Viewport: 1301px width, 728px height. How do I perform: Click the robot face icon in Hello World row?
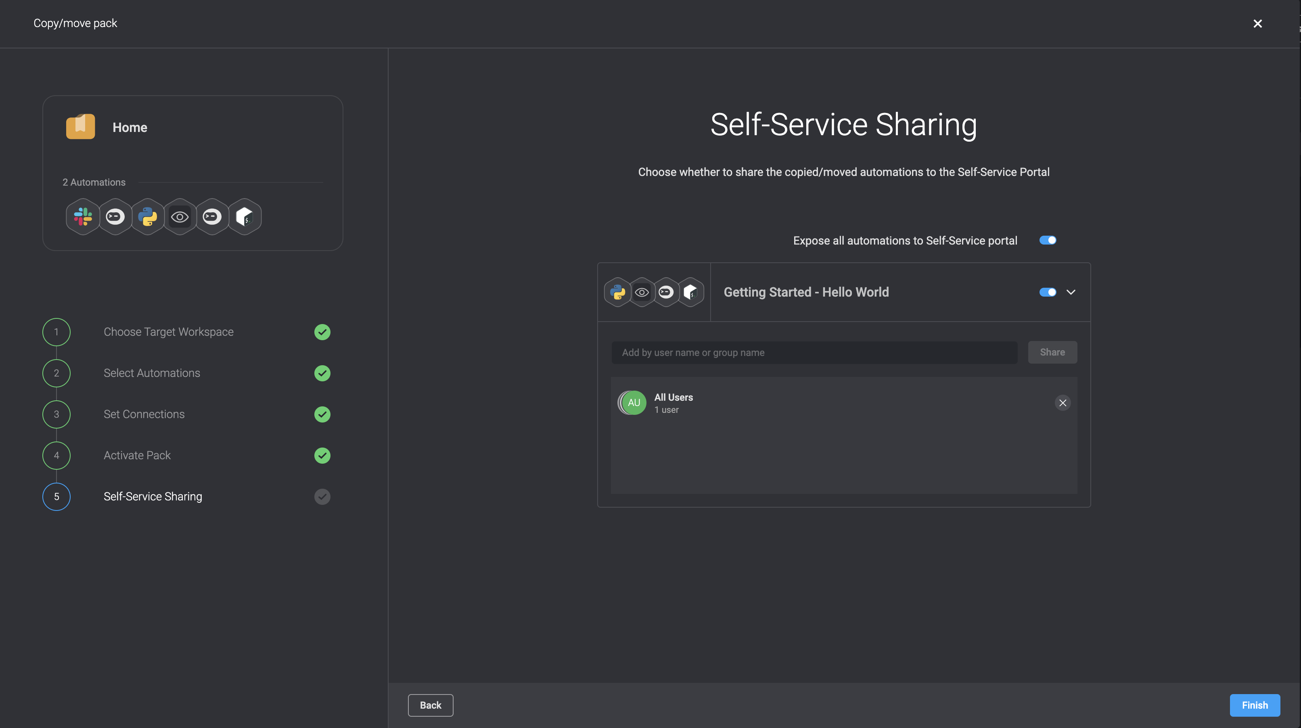click(x=666, y=292)
